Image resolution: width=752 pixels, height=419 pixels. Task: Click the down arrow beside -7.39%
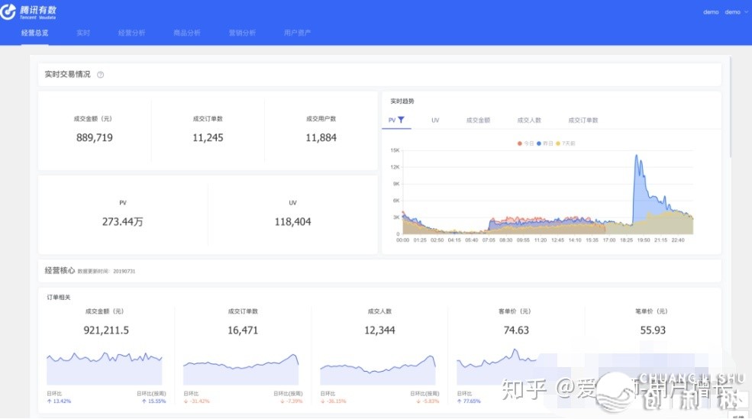pyautogui.click(x=282, y=401)
